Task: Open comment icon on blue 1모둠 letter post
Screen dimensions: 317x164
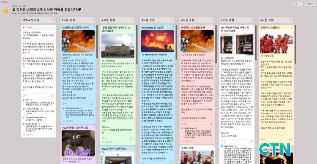Action: pos(92,103)
